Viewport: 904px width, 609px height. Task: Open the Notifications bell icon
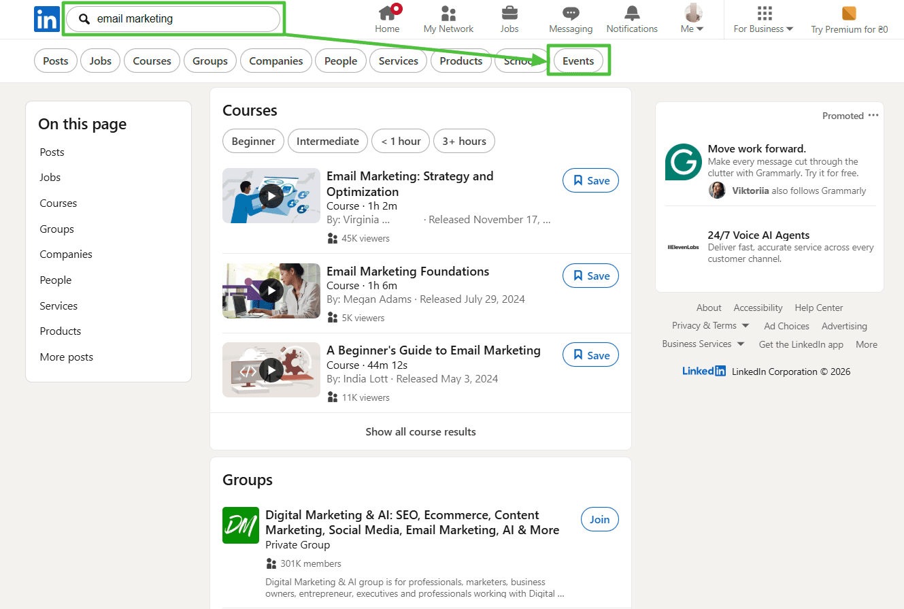(632, 13)
